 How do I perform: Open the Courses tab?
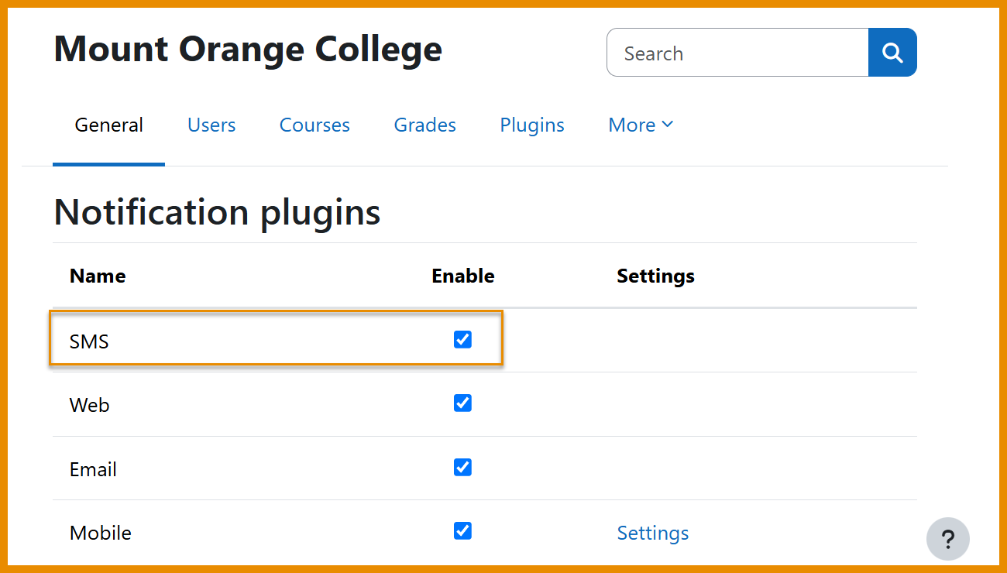tap(314, 125)
